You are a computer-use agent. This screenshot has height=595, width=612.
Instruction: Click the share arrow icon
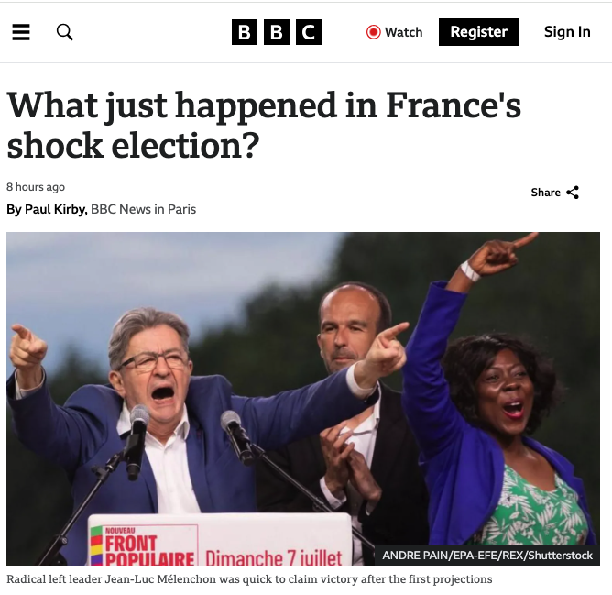point(573,193)
